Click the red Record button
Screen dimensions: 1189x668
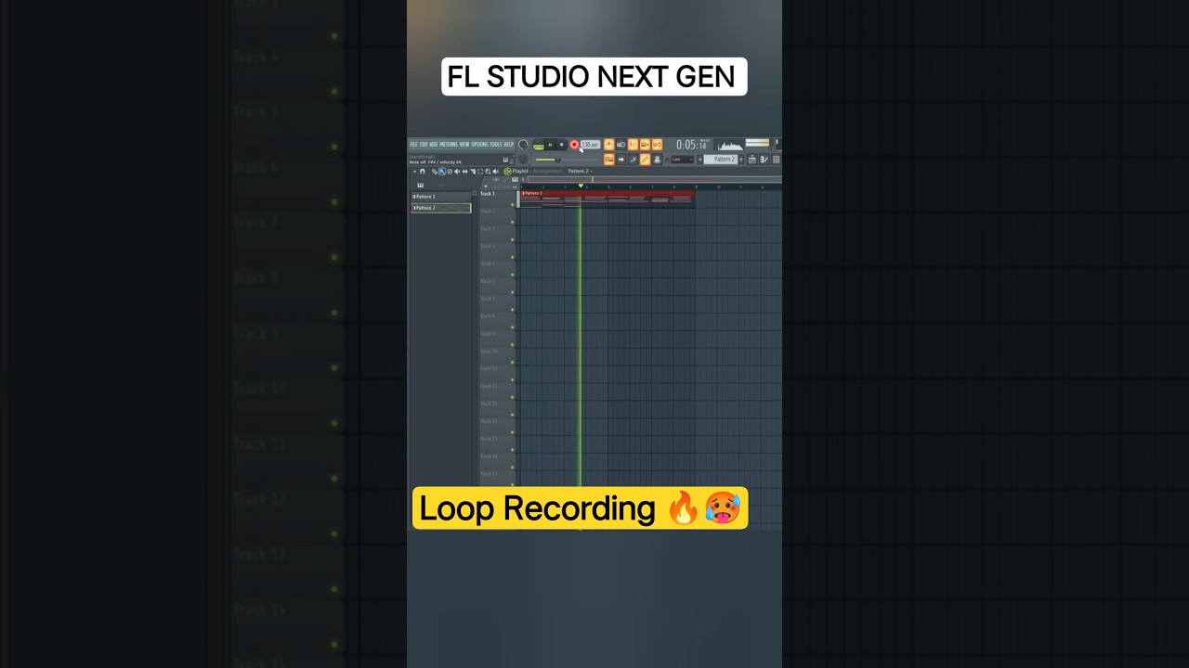pos(574,145)
